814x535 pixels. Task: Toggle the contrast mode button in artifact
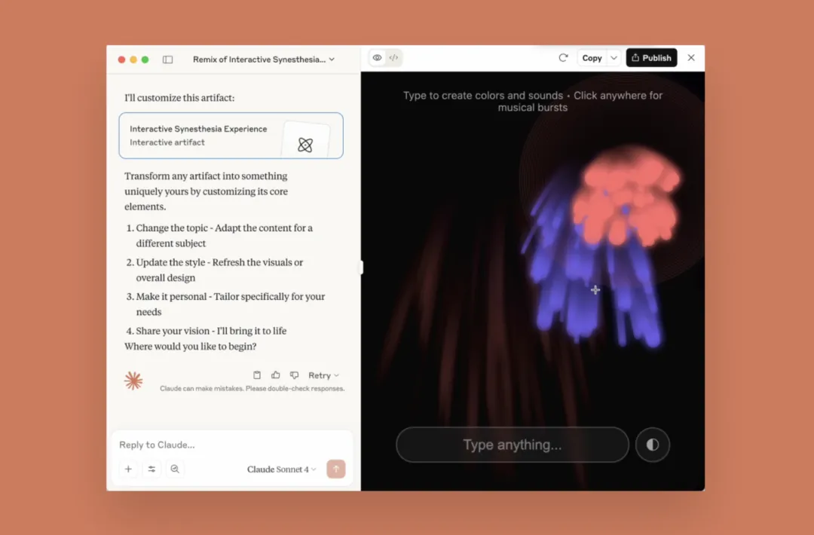pos(653,445)
